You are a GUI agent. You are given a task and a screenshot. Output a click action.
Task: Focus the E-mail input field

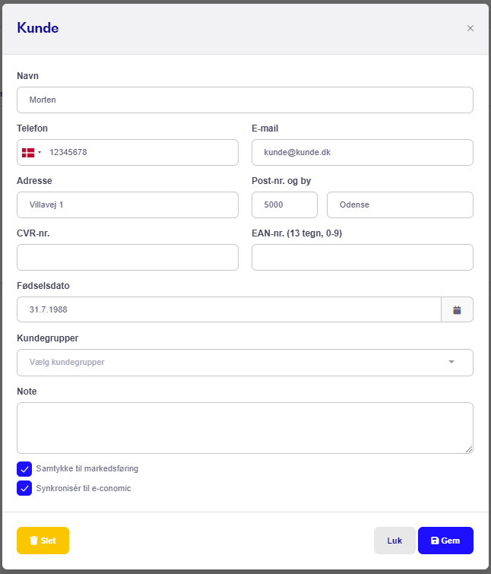pos(363,152)
